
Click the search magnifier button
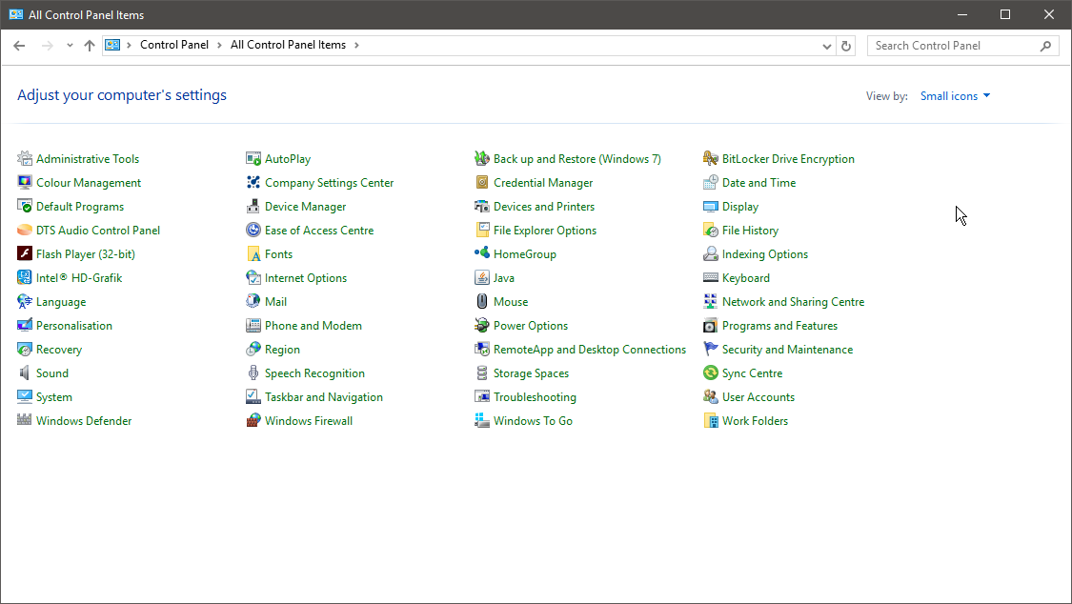tap(1045, 46)
